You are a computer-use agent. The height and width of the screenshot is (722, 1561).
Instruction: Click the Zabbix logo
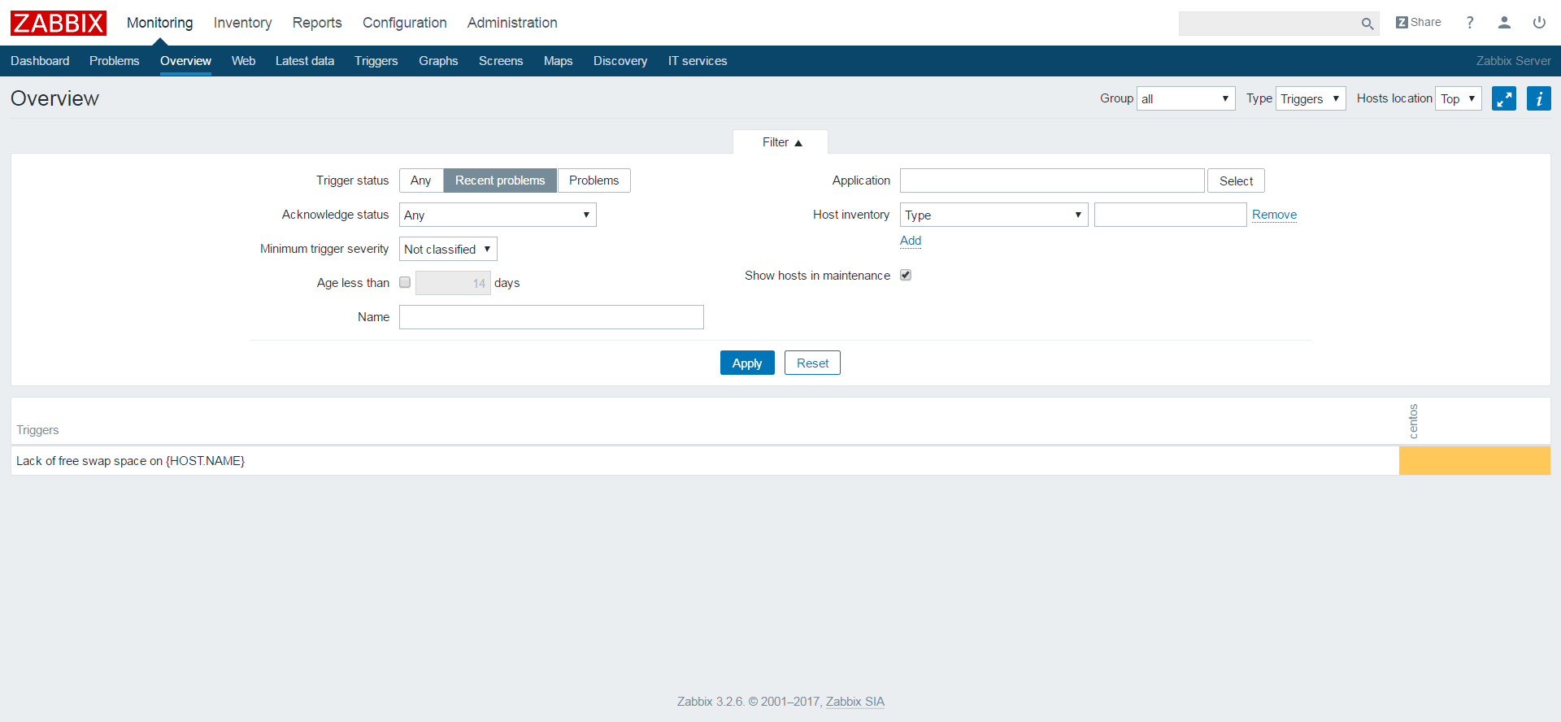(x=58, y=23)
